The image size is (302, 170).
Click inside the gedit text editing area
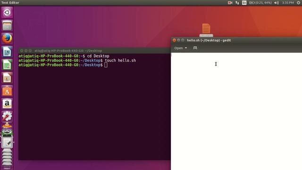click(236, 111)
